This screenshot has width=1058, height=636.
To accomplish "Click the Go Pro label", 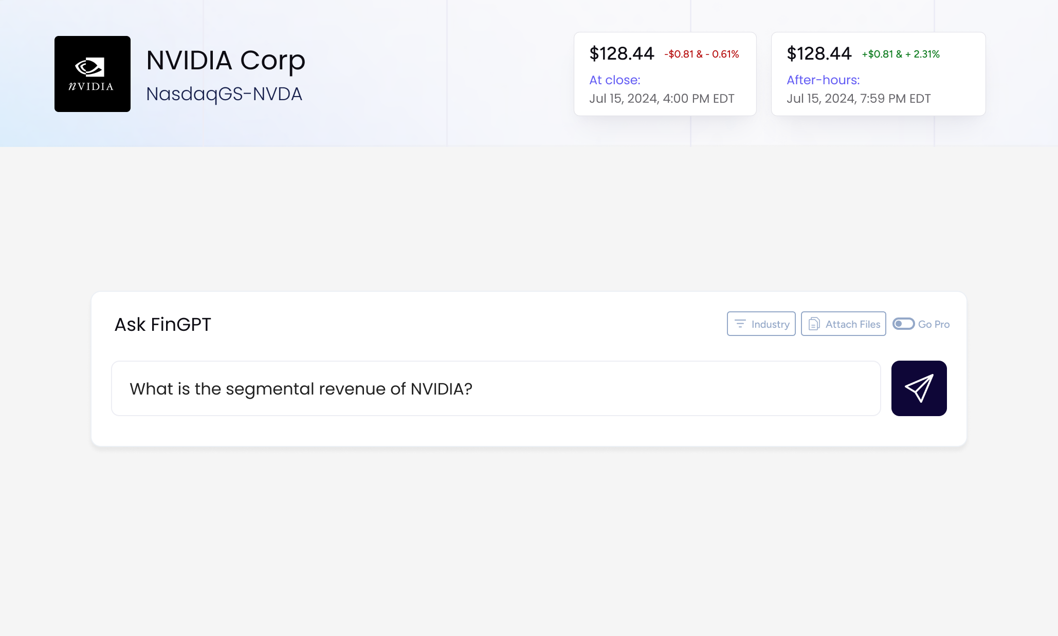I will [934, 324].
